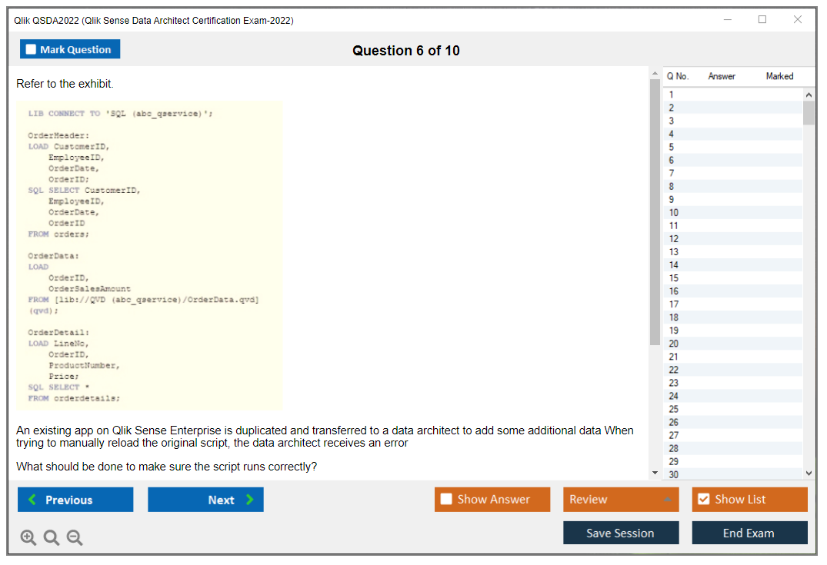This screenshot has height=565, width=827.
Task: Advance to the next question
Action: (205, 500)
